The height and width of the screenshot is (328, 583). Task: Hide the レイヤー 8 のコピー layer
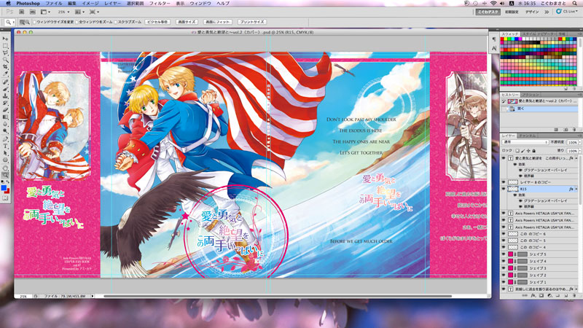coord(503,183)
